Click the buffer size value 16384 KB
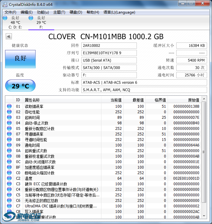This screenshot has width=212, height=224. coord(192,46)
